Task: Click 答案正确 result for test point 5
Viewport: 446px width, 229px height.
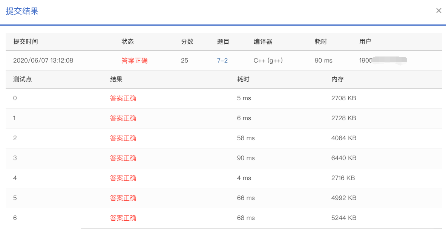Action: (123, 198)
